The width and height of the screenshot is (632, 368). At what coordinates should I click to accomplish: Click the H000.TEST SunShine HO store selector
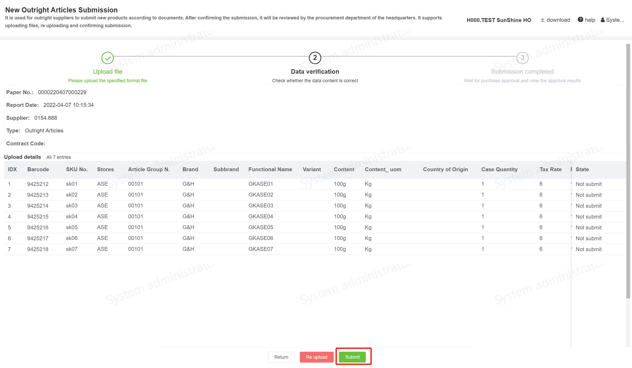click(499, 20)
